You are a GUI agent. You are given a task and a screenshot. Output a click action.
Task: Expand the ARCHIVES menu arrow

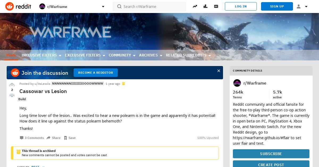[161, 55]
